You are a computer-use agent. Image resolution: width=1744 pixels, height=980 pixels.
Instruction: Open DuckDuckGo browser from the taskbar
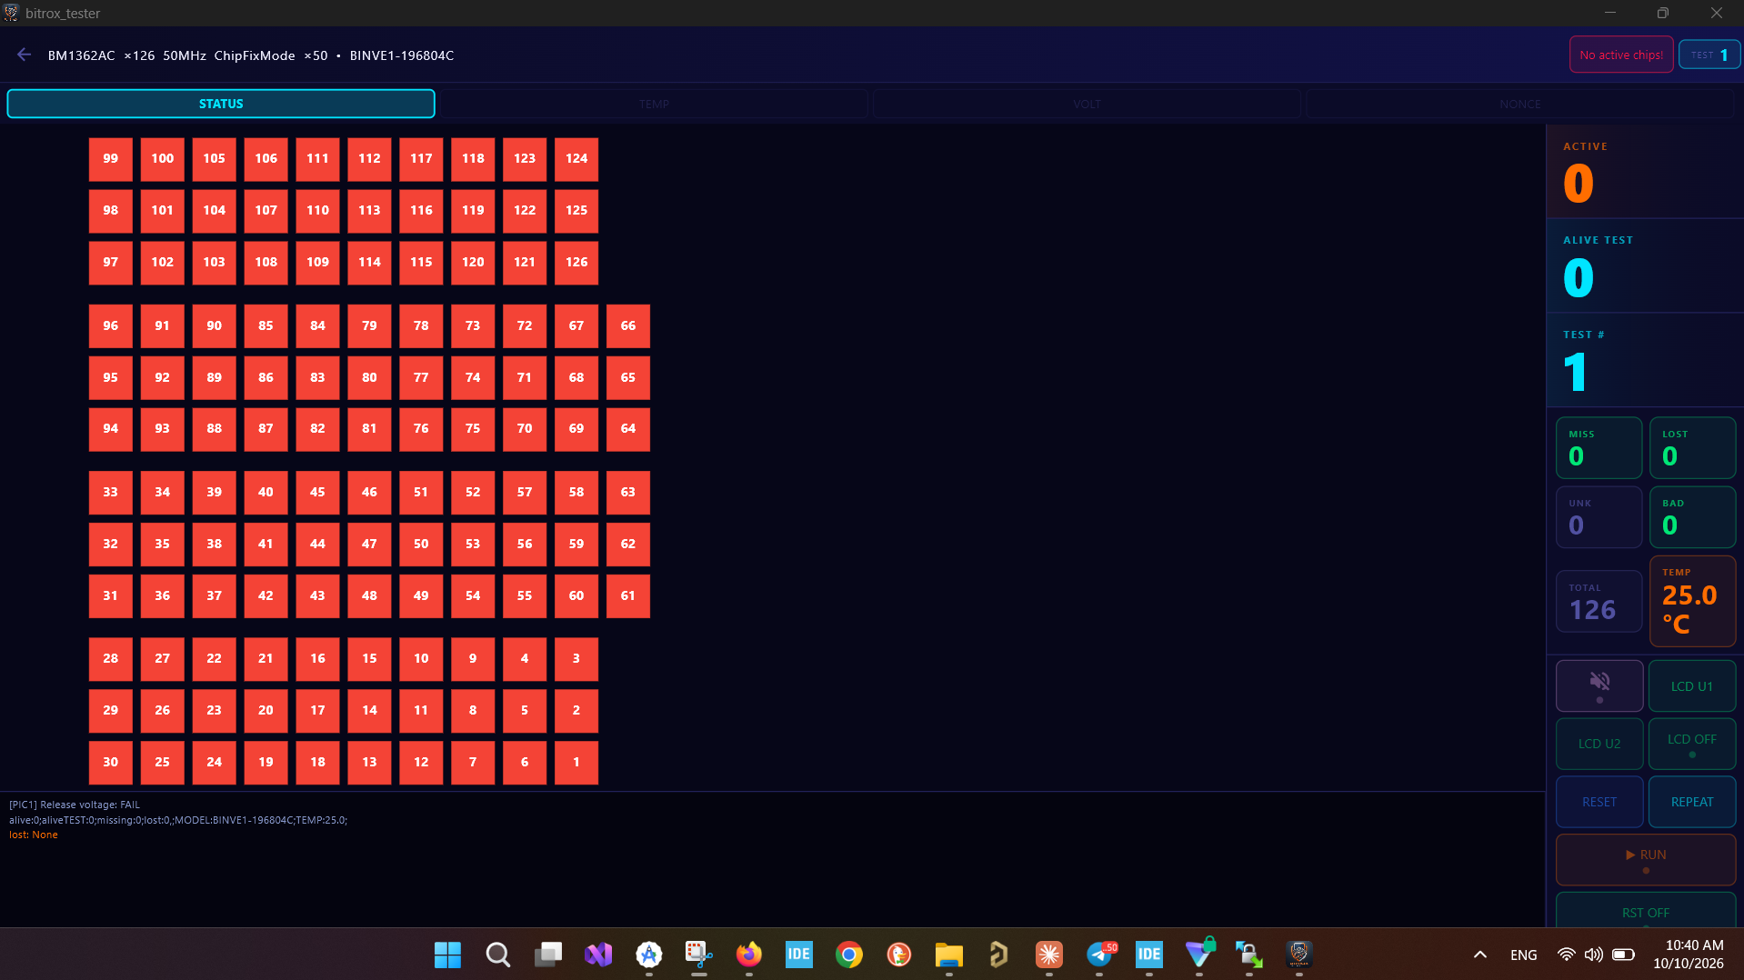[x=899, y=955]
